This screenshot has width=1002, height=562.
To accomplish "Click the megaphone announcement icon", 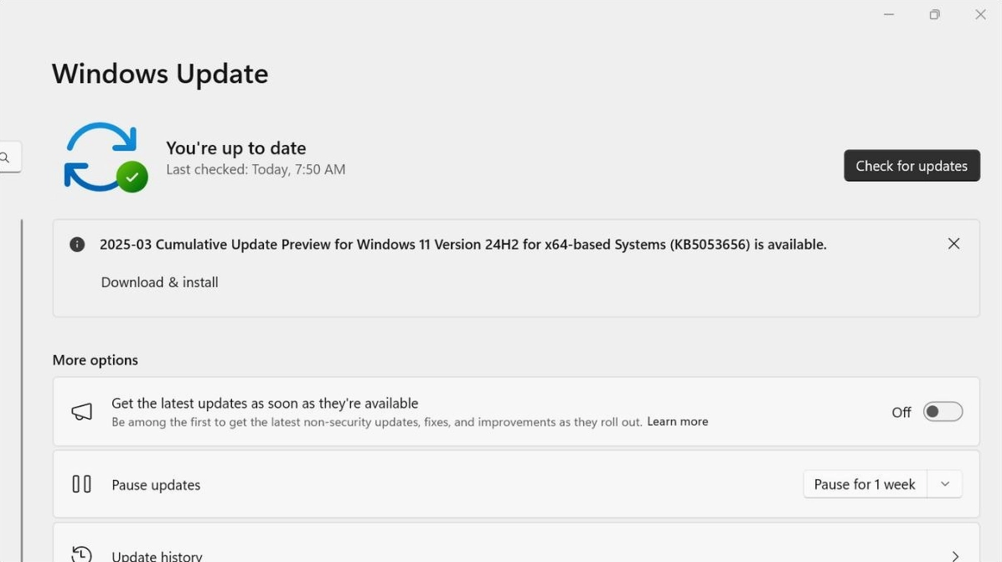I will point(81,411).
